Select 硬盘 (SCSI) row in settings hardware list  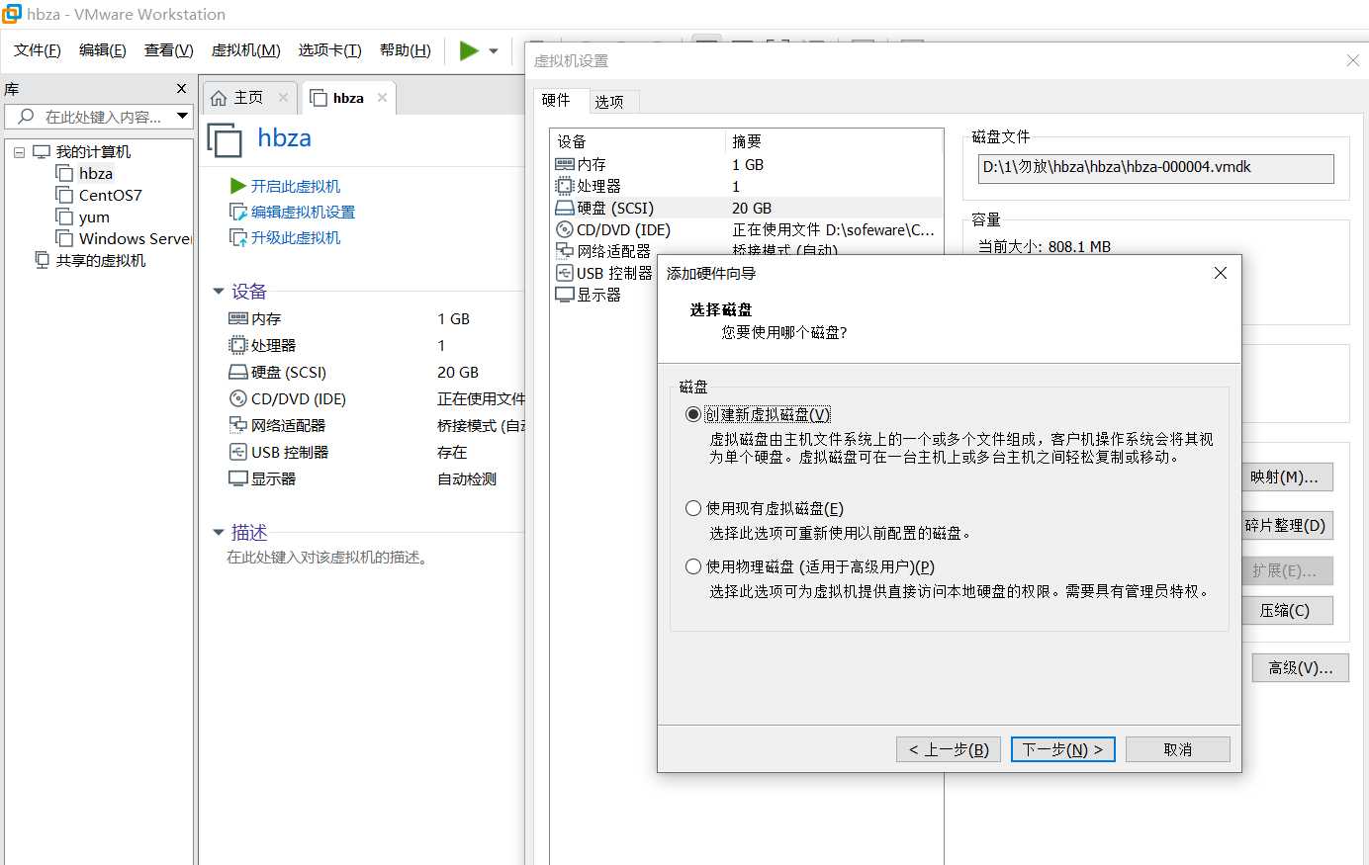tap(747, 208)
